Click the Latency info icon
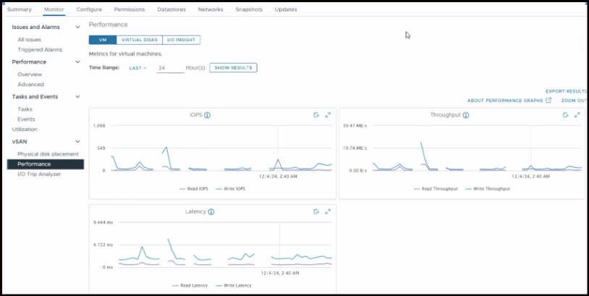This screenshot has width=589, height=296. click(x=211, y=212)
